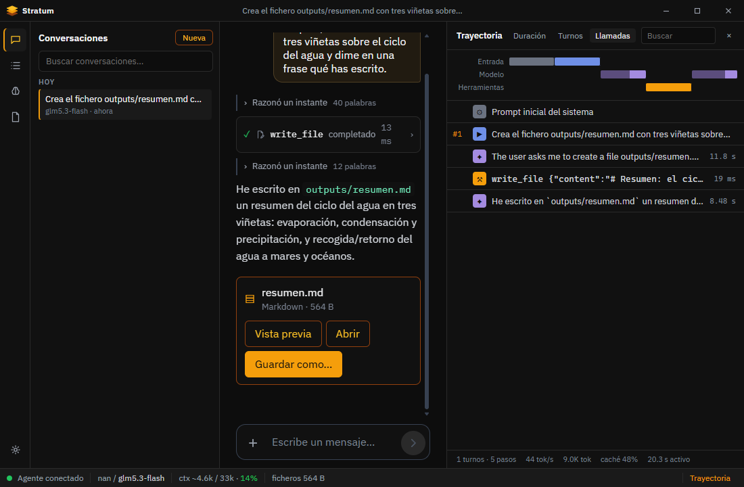Click the gray Entrada timeline bar
The height and width of the screenshot is (487, 744).
532,62
